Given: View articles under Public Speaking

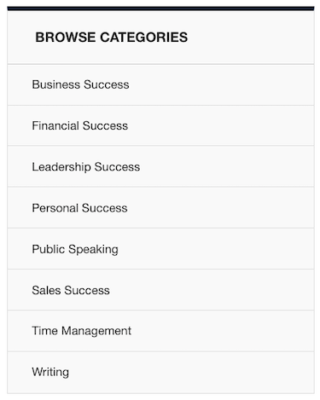Looking at the screenshot, I should [75, 249].
